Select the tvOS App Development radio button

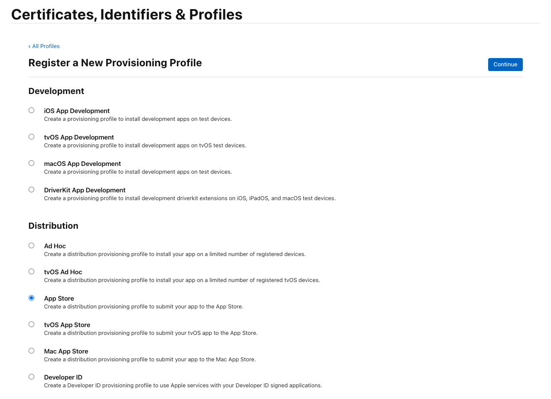coord(31,136)
